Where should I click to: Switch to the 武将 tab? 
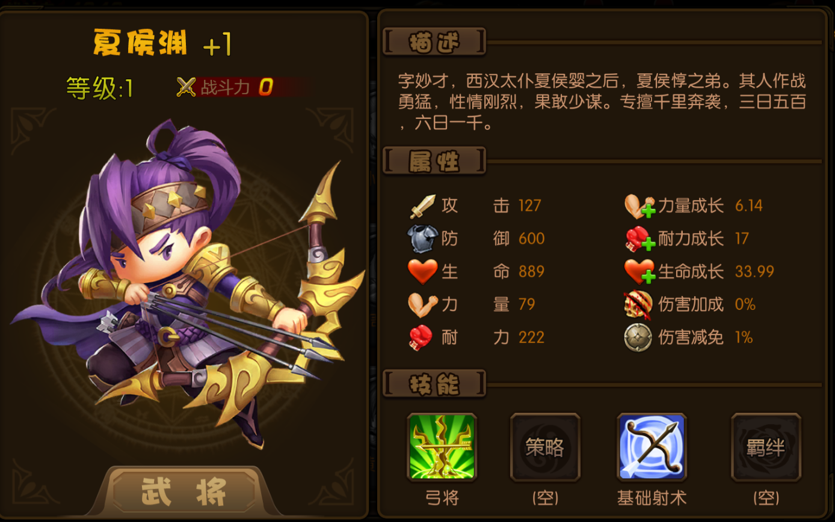183,491
